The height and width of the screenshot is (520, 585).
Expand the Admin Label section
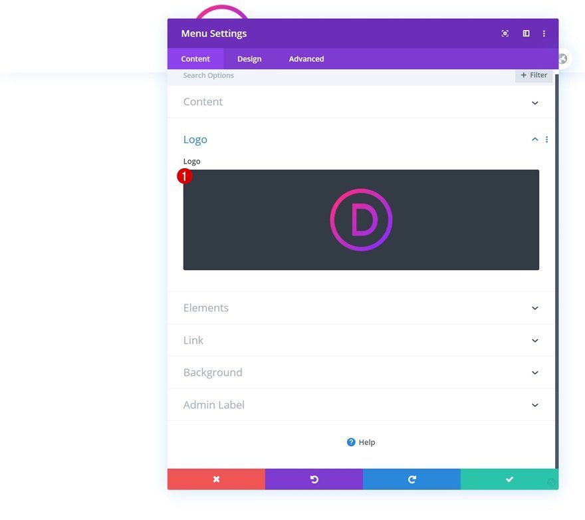tap(361, 404)
